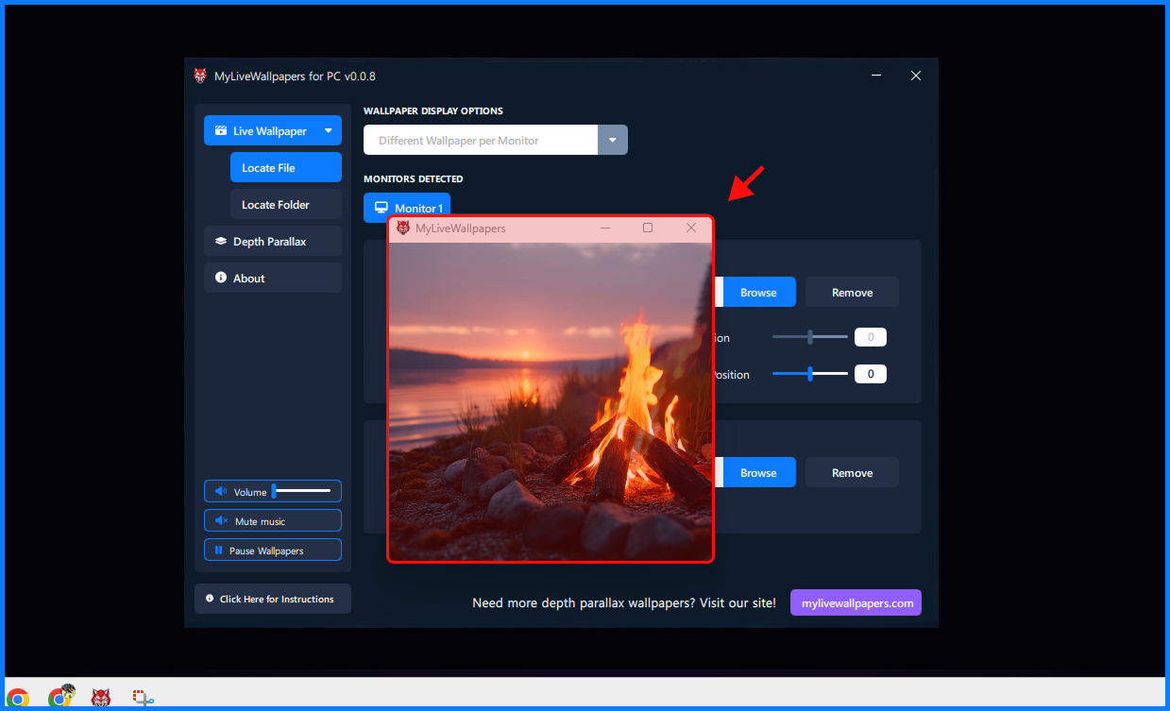Open the Snipping Tool from the taskbar
The width and height of the screenshot is (1170, 711).
(x=143, y=698)
